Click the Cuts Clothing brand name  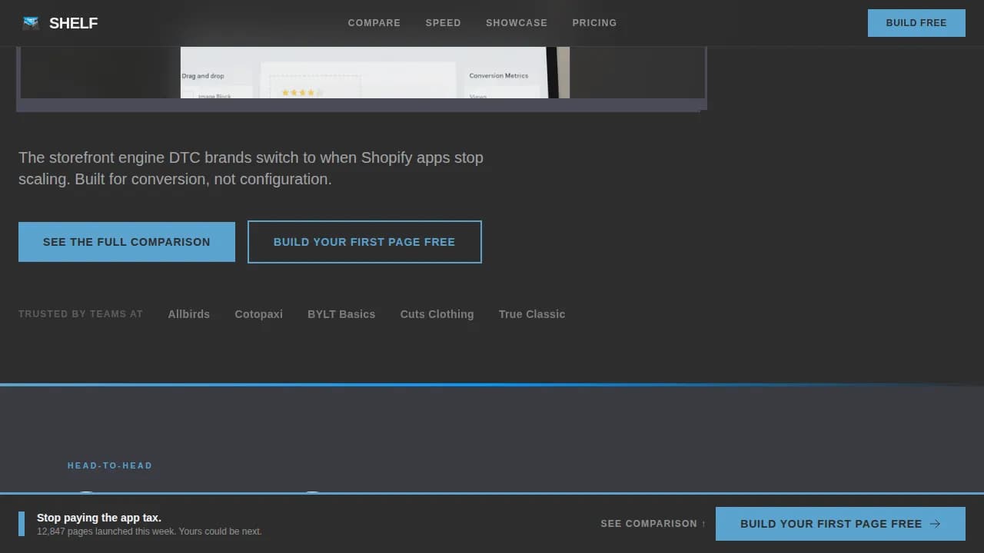coord(437,314)
